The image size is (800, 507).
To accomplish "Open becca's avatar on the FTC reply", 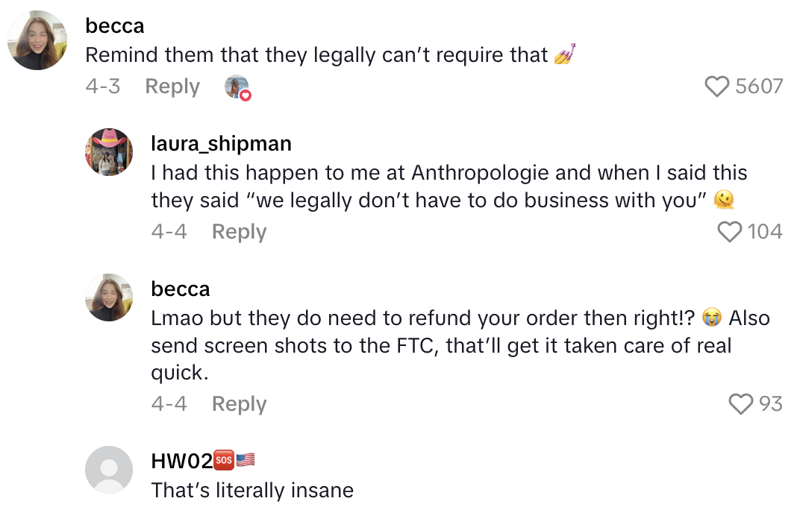I will 109,297.
